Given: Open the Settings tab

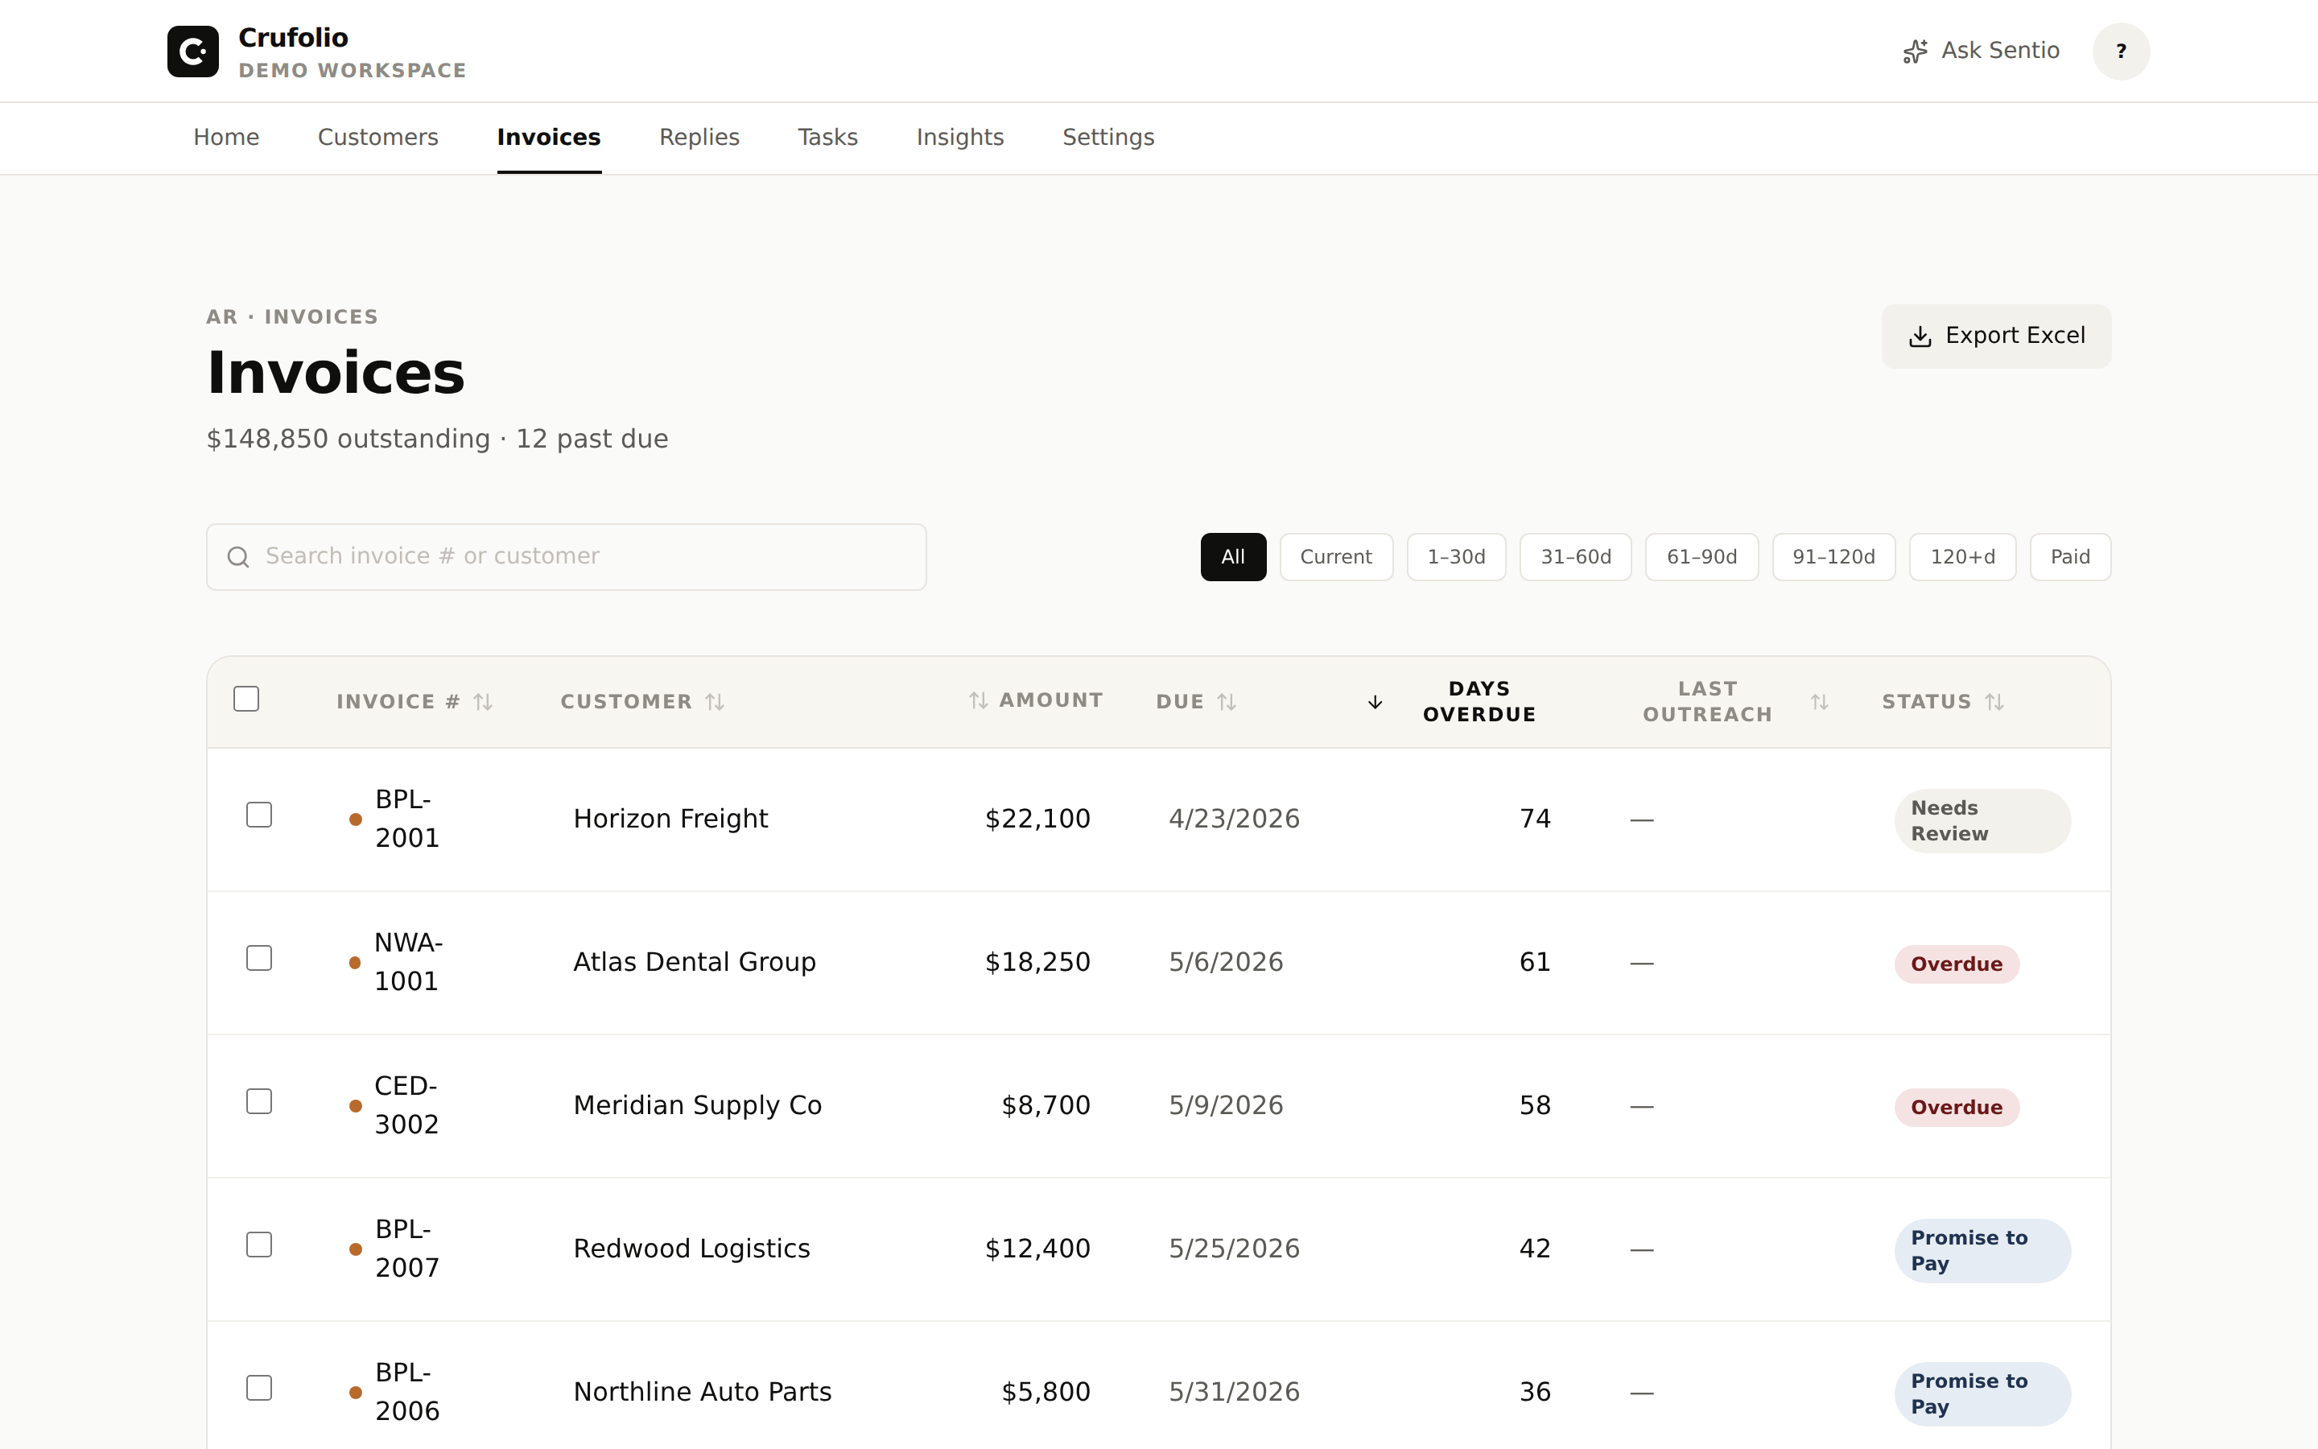Looking at the screenshot, I should point(1108,137).
